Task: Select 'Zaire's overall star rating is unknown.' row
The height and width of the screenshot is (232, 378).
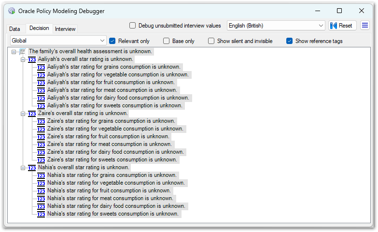Action: [x=83, y=113]
